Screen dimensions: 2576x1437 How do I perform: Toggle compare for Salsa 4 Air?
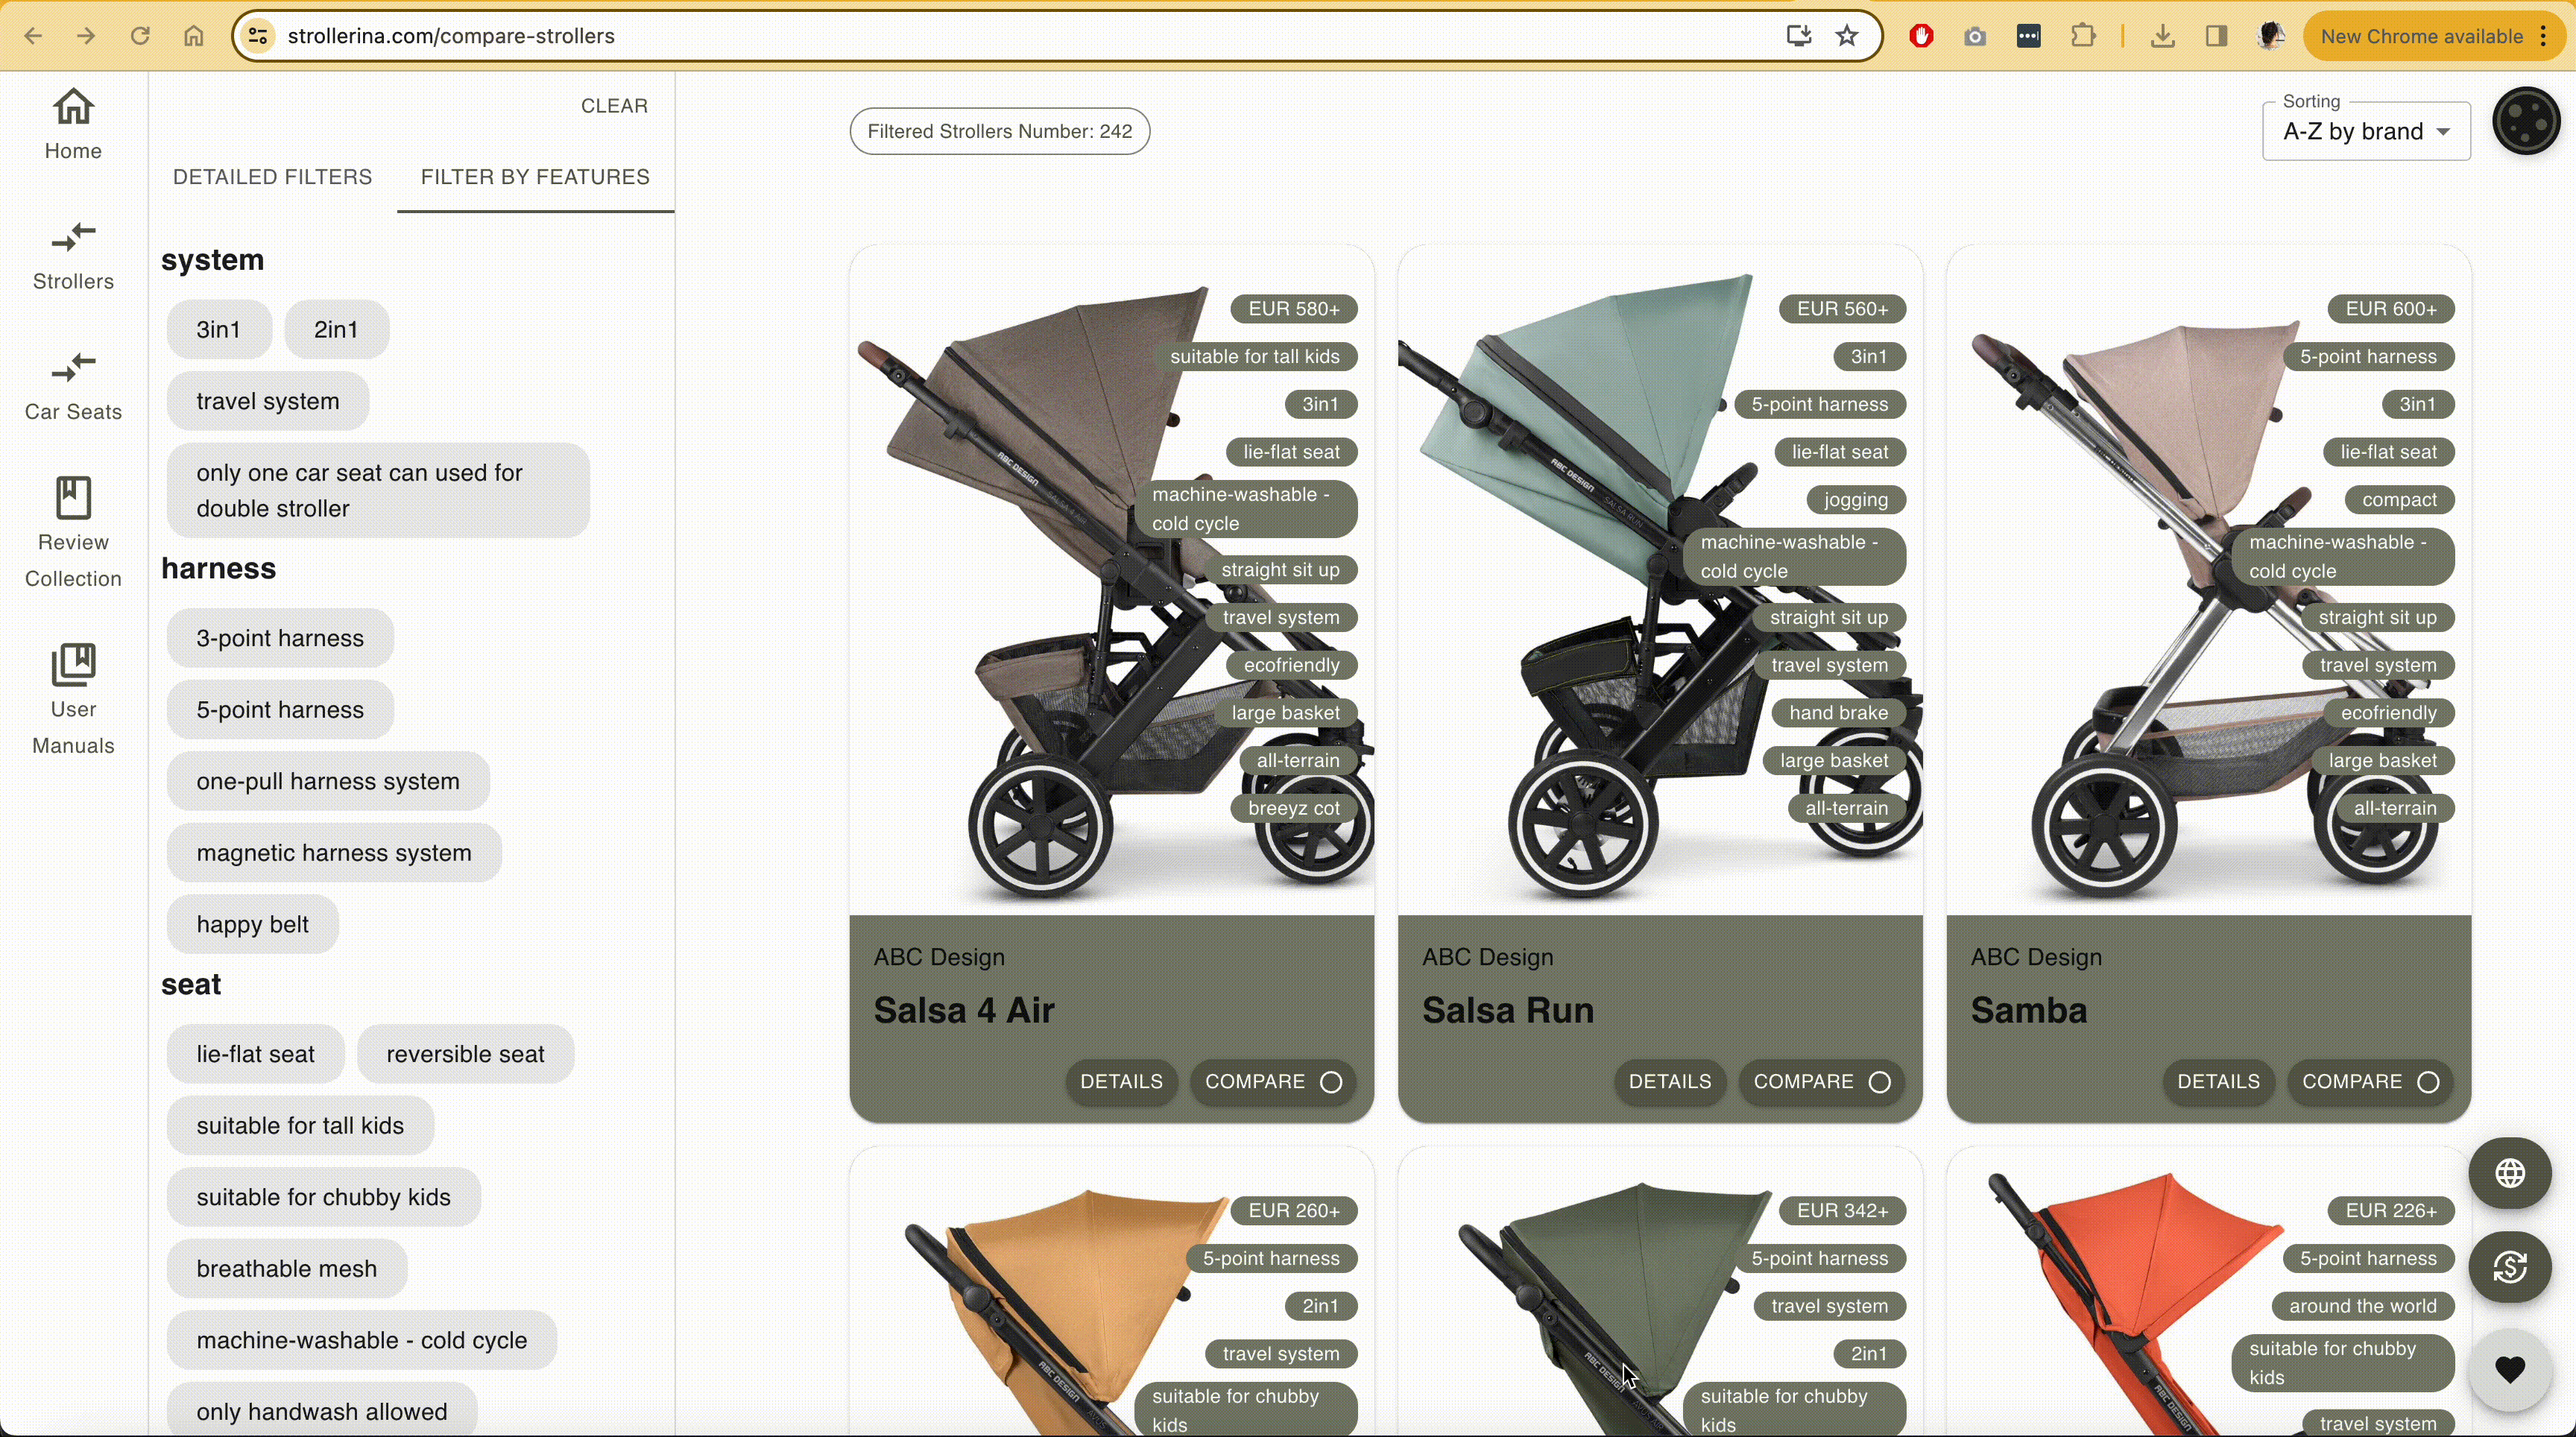[1272, 1082]
